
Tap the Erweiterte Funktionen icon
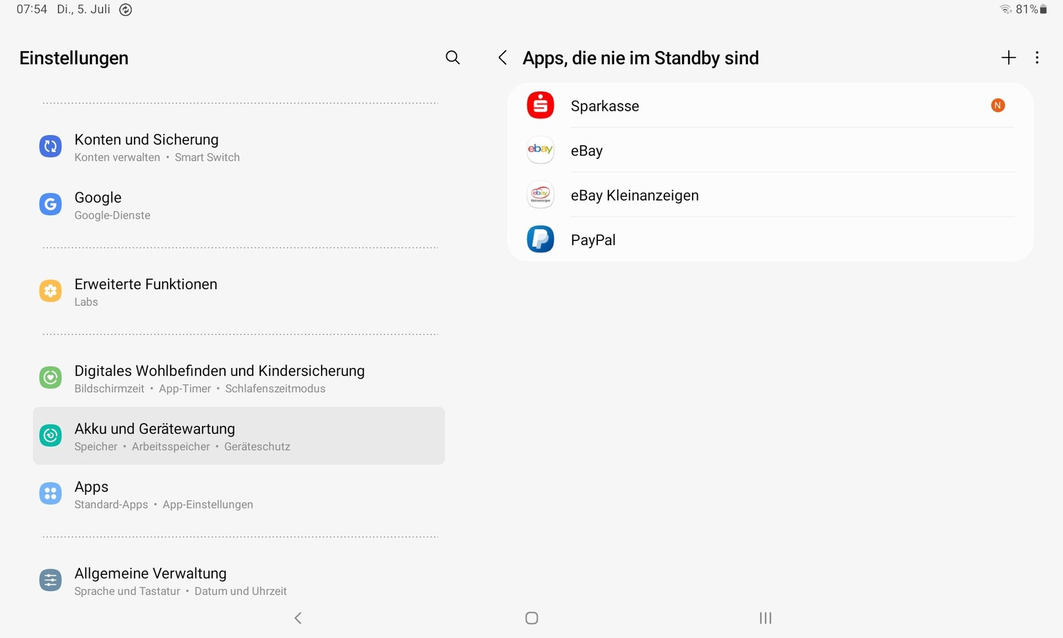click(x=50, y=291)
